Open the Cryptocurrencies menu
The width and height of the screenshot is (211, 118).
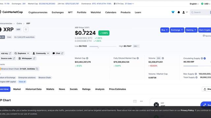click(x=38, y=12)
